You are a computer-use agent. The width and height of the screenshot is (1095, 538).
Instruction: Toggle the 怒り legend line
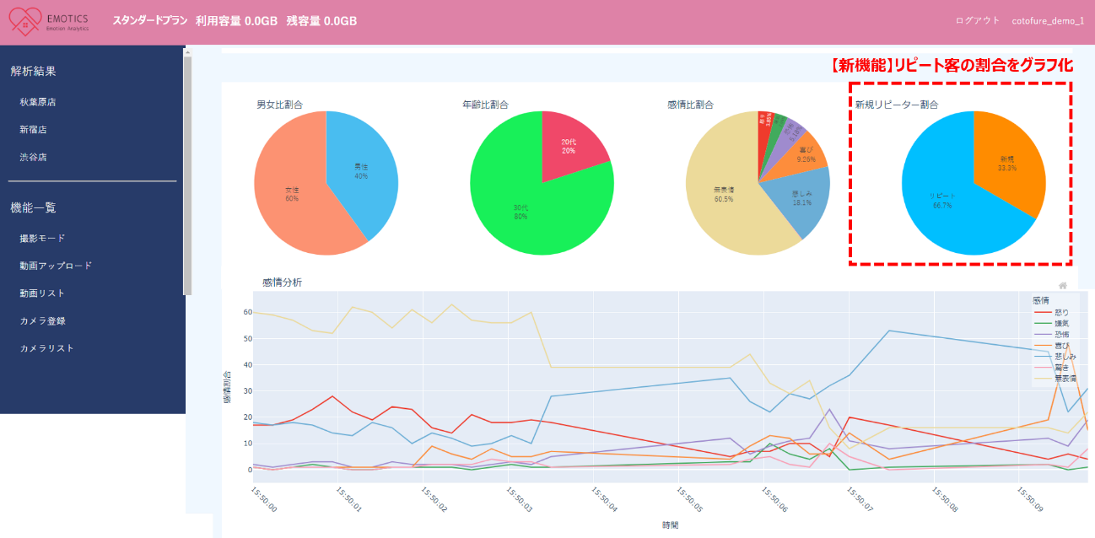coord(1055,312)
